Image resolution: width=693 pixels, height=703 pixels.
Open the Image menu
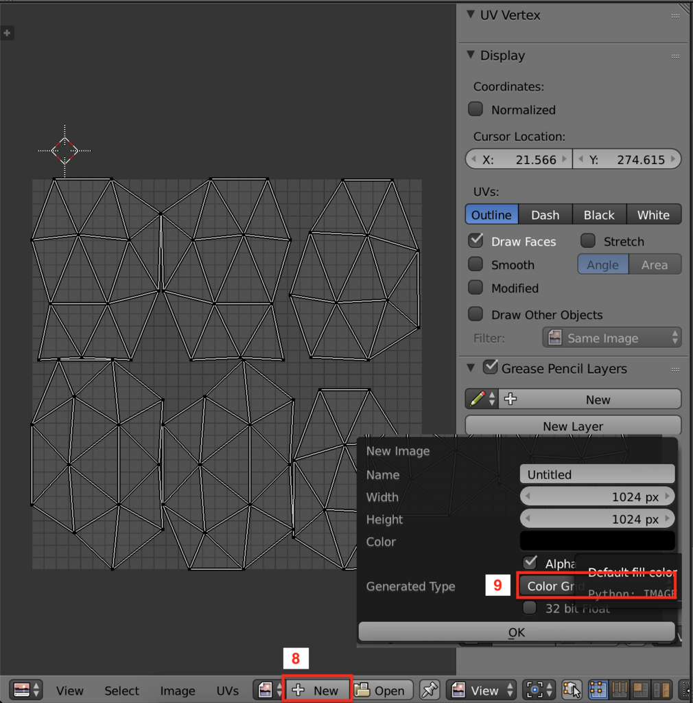178,691
